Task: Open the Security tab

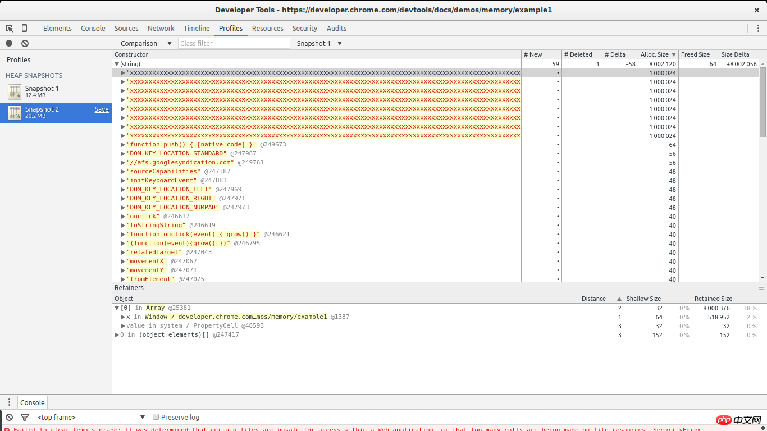Action: [305, 28]
